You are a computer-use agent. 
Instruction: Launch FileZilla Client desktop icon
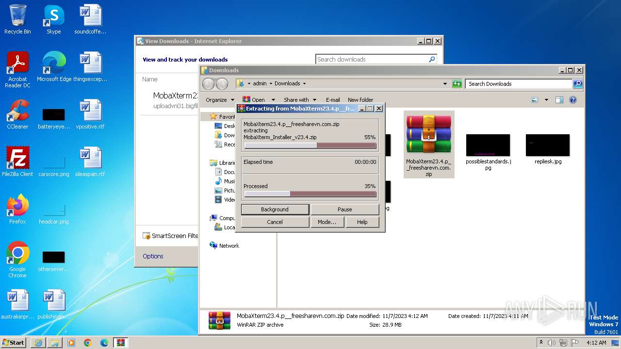click(x=17, y=162)
